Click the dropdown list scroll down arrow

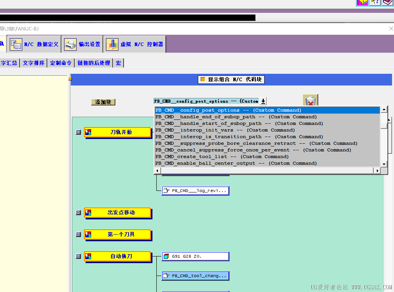(384, 164)
